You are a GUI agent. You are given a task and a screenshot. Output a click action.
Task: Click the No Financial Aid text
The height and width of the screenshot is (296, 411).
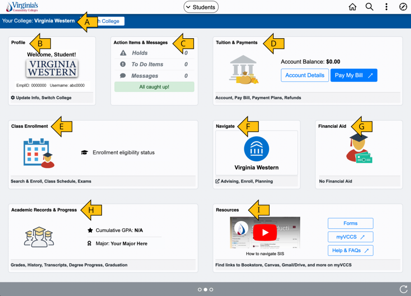click(x=336, y=181)
